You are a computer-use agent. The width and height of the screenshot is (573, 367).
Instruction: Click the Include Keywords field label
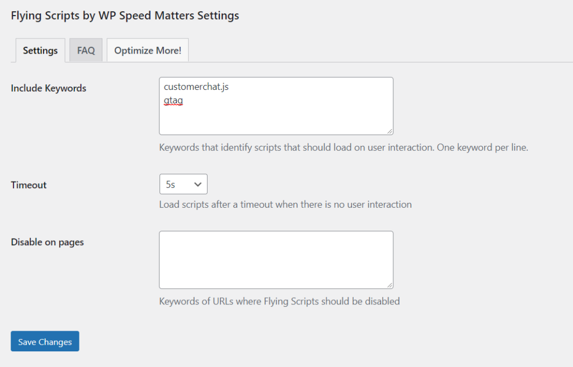tap(49, 88)
